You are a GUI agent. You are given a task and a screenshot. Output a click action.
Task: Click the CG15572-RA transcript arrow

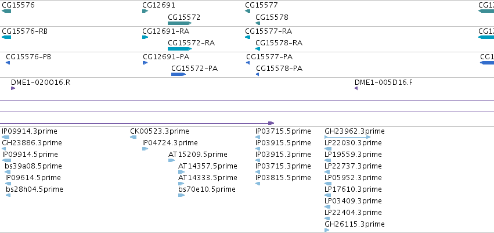[x=179, y=49]
